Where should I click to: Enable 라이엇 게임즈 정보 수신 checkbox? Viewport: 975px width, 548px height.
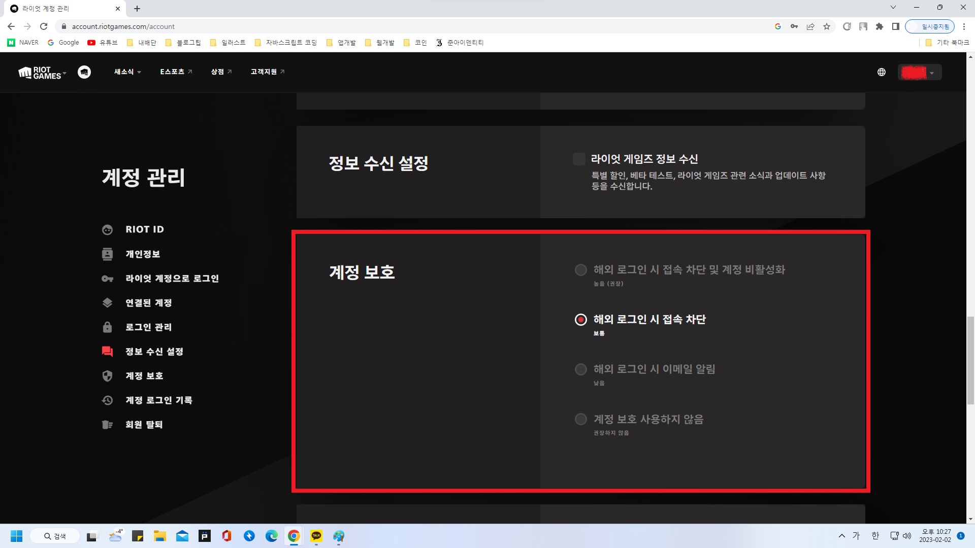click(579, 159)
